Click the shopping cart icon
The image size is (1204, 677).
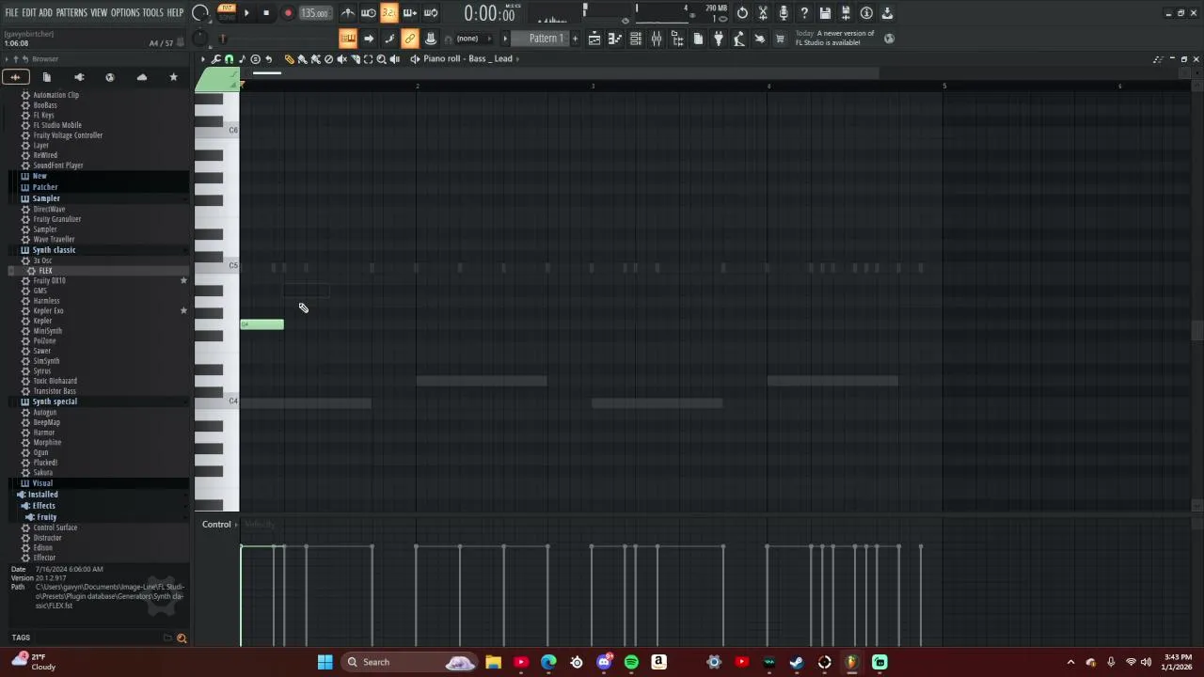pyautogui.click(x=780, y=39)
